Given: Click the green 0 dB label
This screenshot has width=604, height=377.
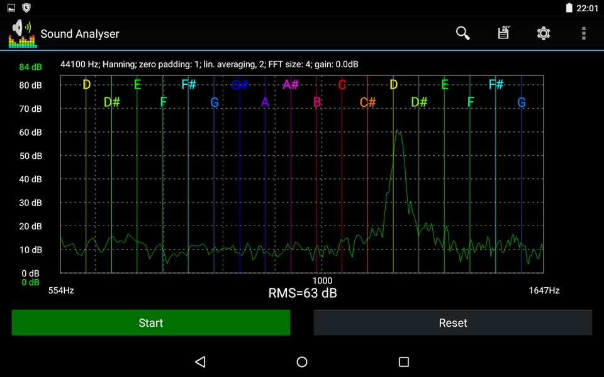Looking at the screenshot, I should click(x=30, y=282).
